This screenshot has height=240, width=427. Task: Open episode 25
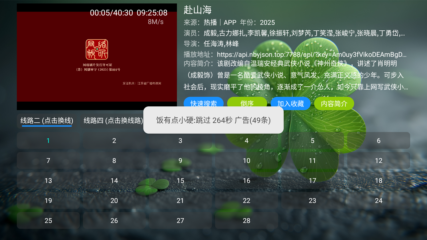coord(48,221)
